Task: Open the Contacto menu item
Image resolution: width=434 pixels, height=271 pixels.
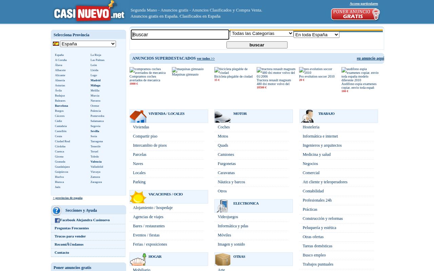Action: (x=62, y=252)
